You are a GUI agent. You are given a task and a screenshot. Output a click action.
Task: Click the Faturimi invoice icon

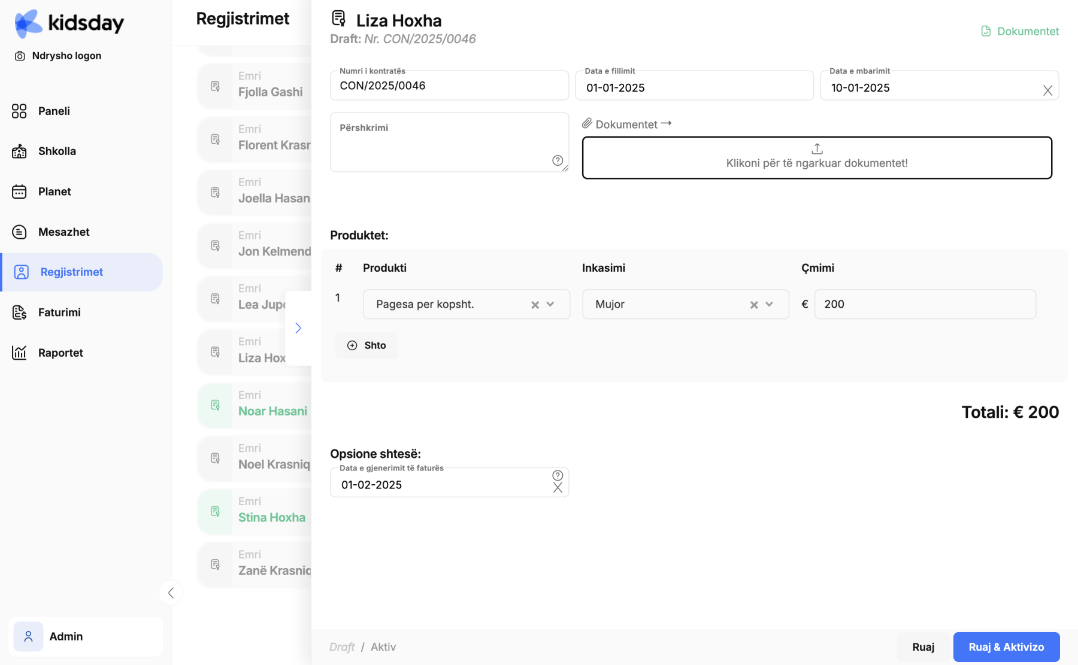[x=19, y=312]
